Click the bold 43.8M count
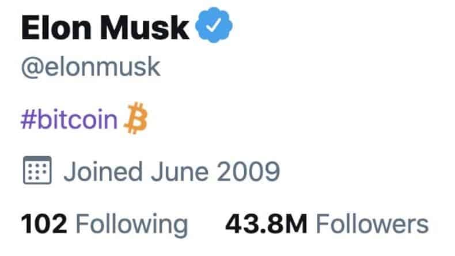The width and height of the screenshot is (455, 256). (267, 224)
